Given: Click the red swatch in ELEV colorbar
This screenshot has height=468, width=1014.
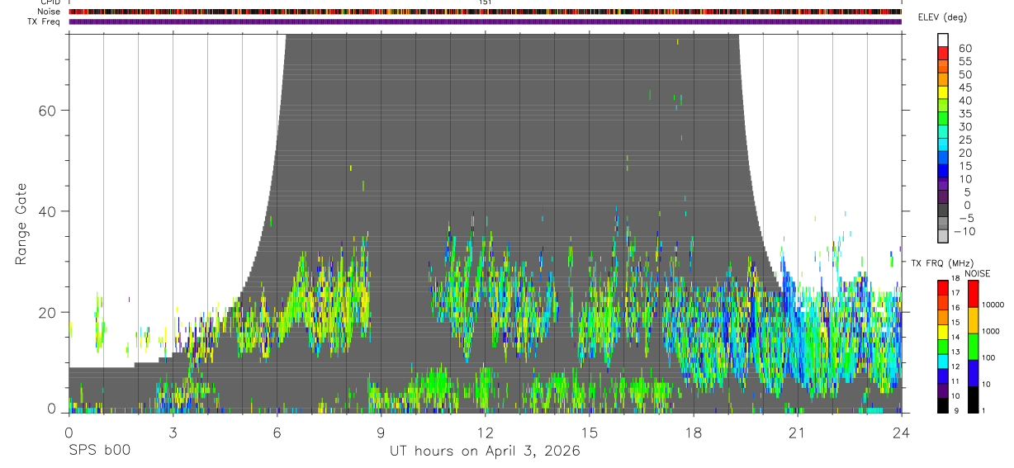Looking at the screenshot, I should (943, 54).
